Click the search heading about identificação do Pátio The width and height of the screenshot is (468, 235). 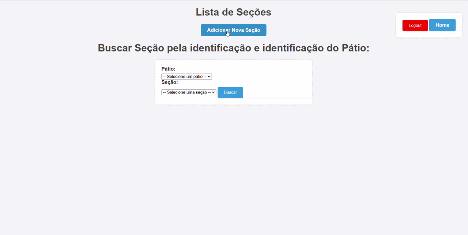click(233, 48)
